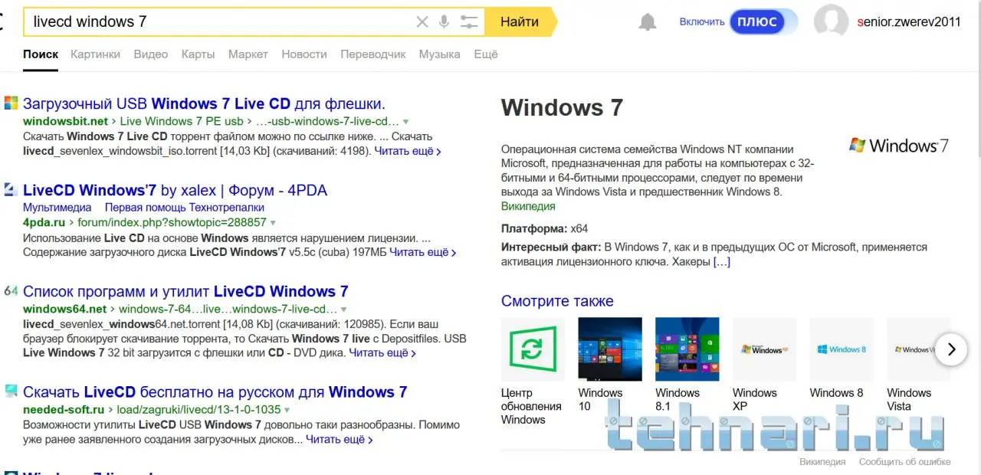Click the Включить link
This screenshot has height=475, width=981.
tap(701, 22)
